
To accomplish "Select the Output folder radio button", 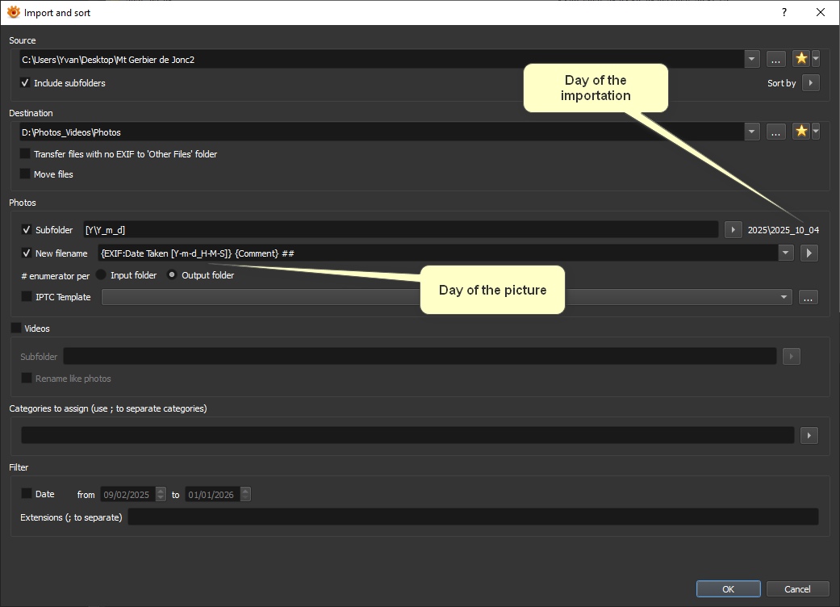I will 171,274.
